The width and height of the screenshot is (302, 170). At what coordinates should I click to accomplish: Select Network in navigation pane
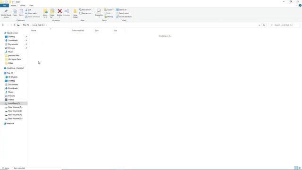pos(10,124)
